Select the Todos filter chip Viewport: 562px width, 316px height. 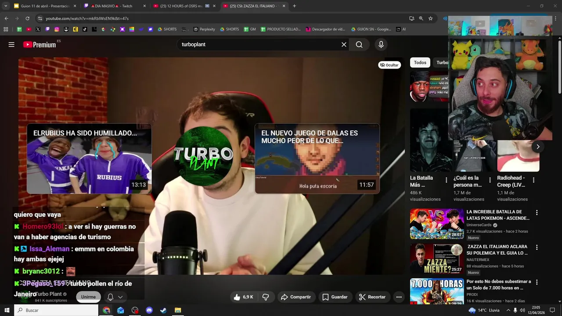point(420,62)
